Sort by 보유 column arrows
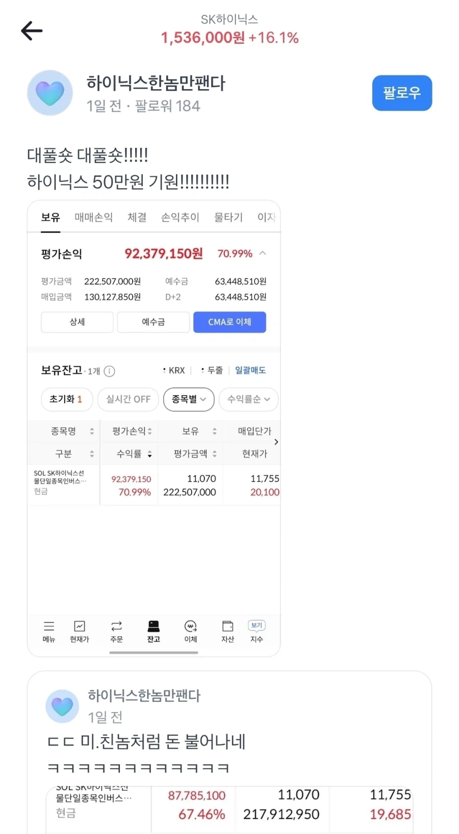 215,431
